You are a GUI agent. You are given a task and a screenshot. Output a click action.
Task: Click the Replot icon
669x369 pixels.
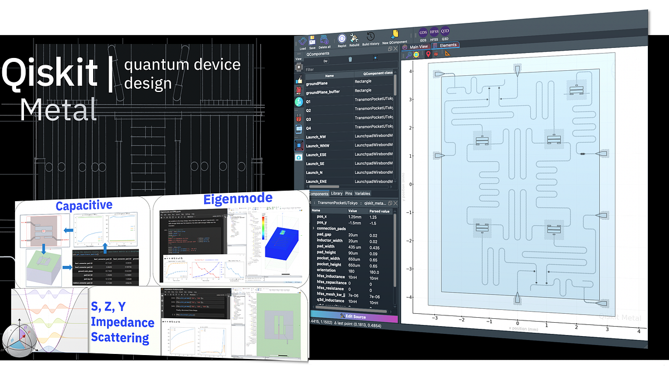pyautogui.click(x=341, y=37)
